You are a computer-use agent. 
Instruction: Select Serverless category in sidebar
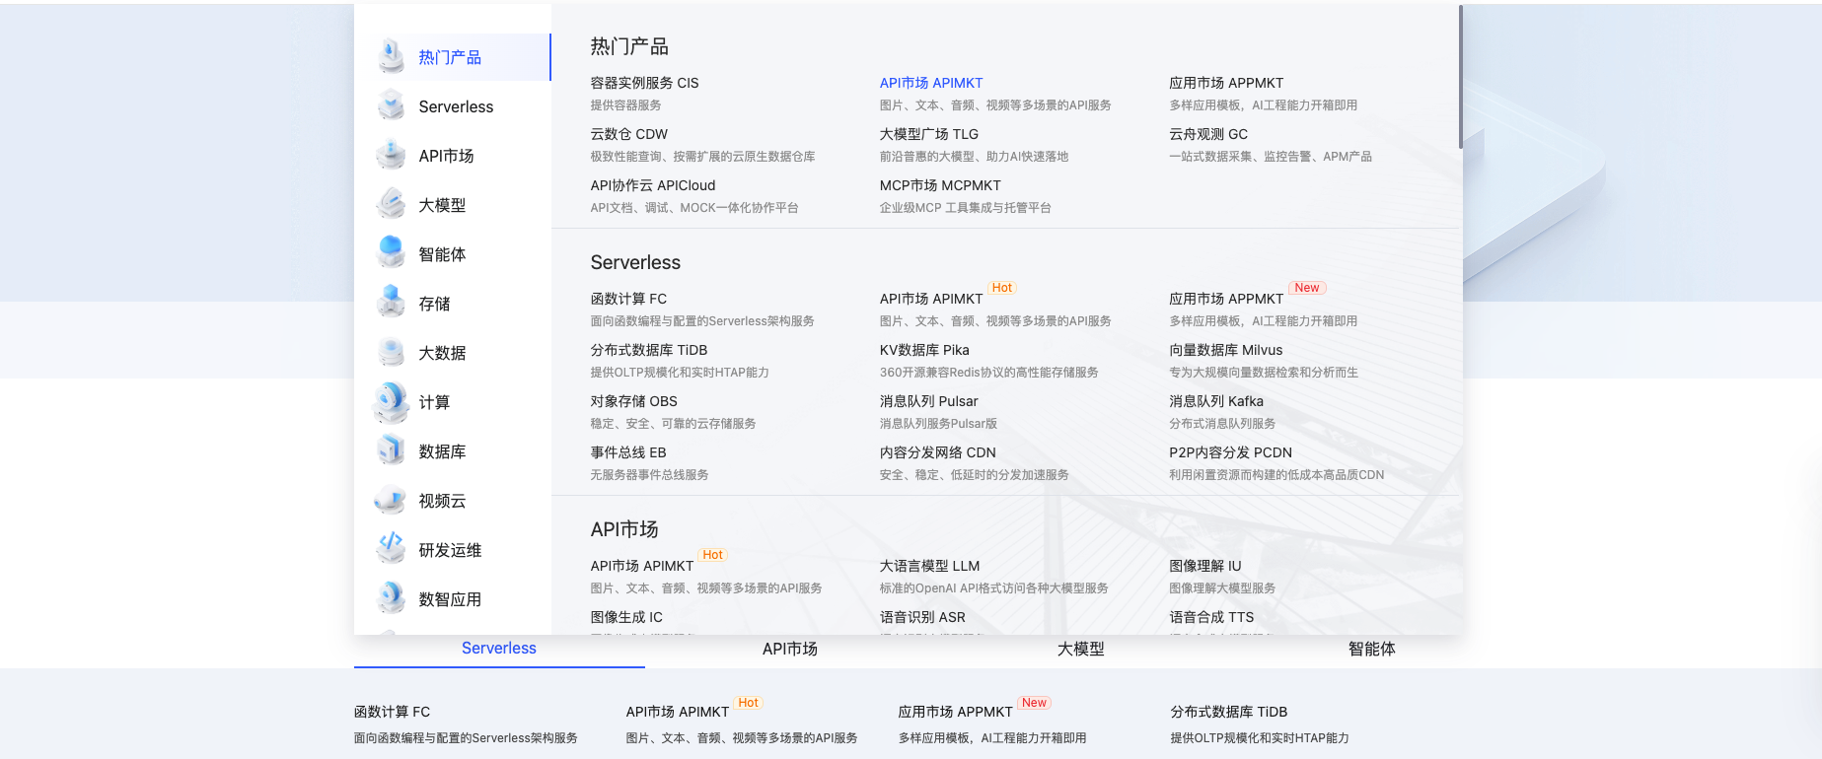pyautogui.click(x=453, y=106)
